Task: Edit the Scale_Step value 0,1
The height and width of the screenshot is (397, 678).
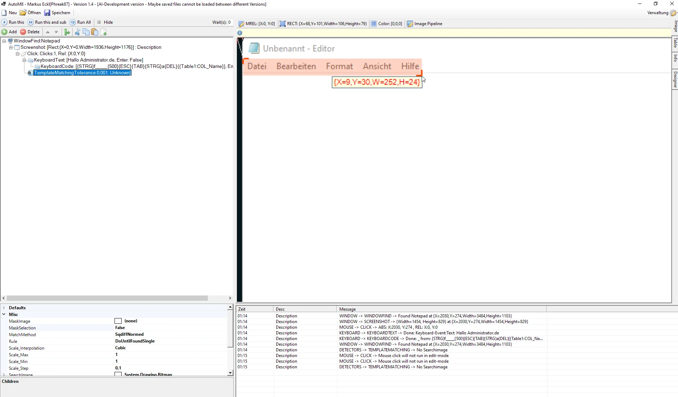Action: (x=170, y=368)
